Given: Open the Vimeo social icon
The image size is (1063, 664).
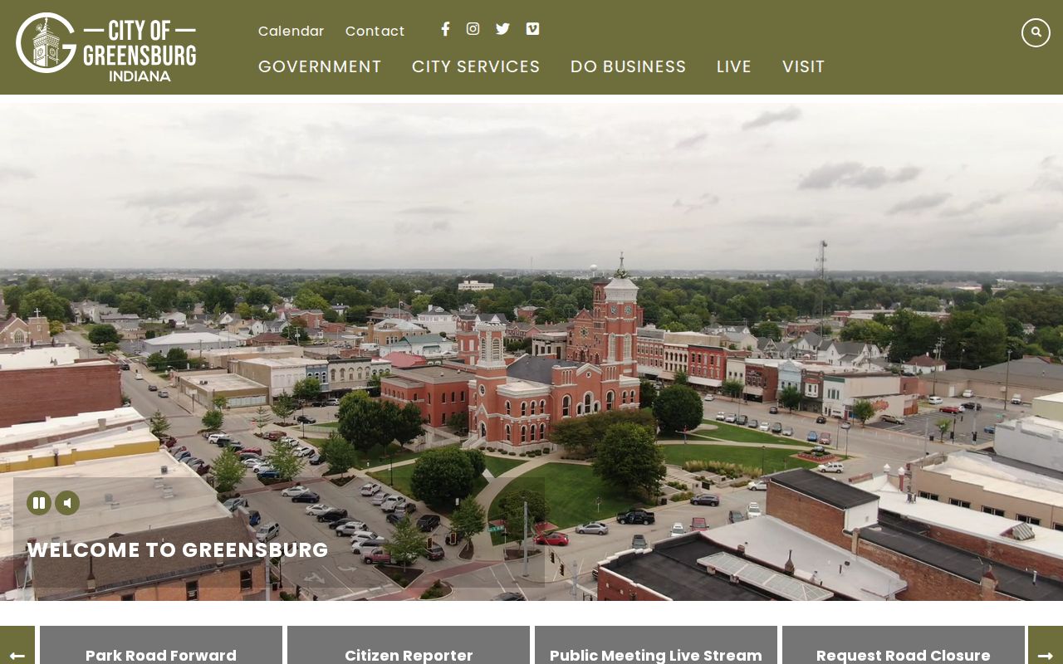Looking at the screenshot, I should click(x=532, y=29).
